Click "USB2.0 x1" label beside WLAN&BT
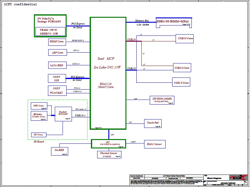 pyautogui.click(x=77, y=91)
